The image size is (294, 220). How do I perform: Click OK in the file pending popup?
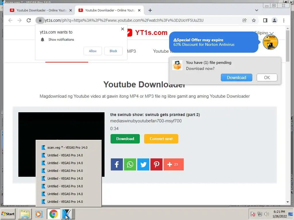pos(267,77)
